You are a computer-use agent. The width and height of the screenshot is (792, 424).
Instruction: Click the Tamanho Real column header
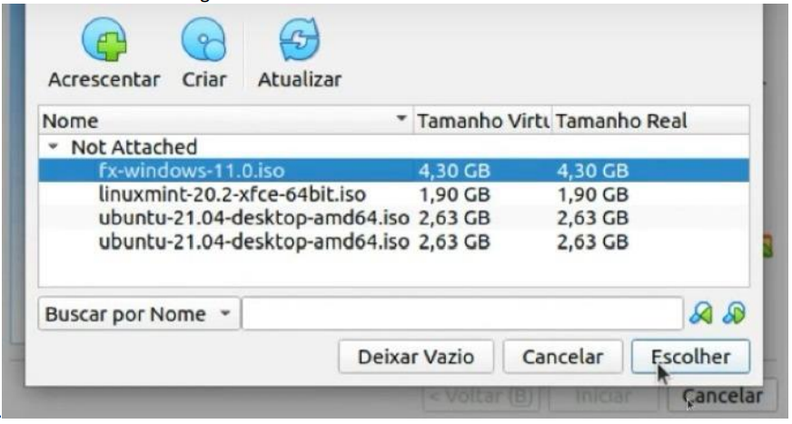[x=651, y=121]
